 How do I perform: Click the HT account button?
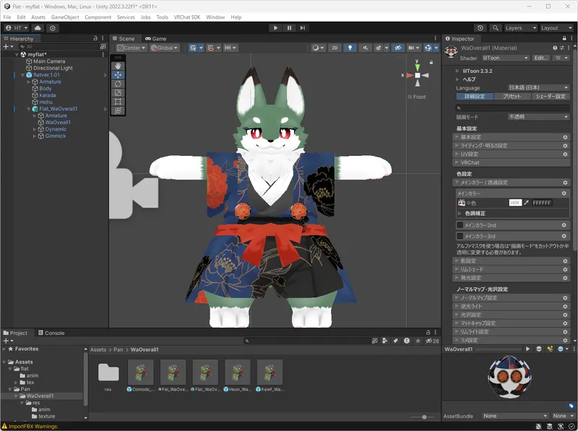click(17, 28)
